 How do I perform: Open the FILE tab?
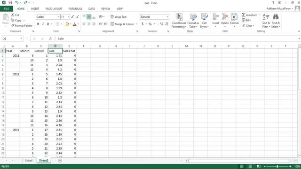coord(7,9)
